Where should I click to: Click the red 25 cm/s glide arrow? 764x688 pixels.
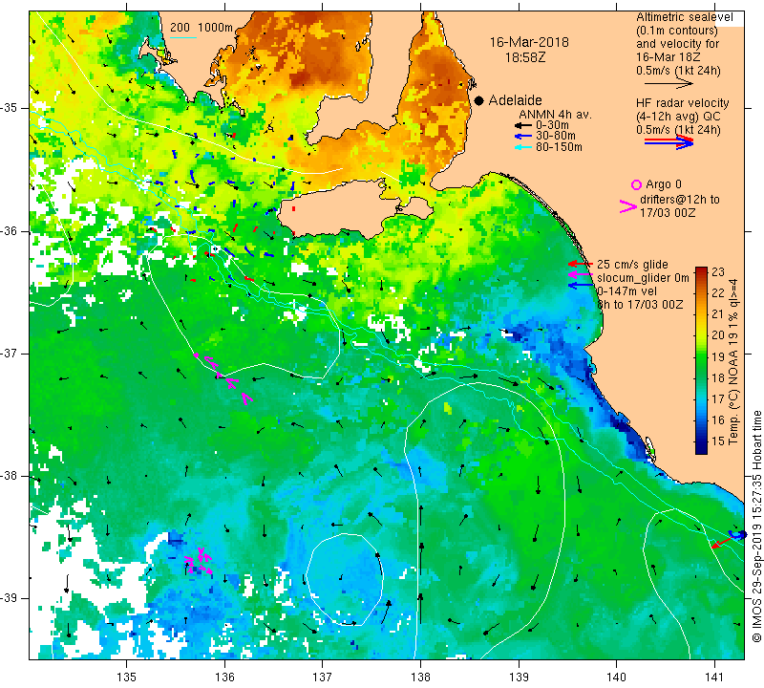[581, 264]
